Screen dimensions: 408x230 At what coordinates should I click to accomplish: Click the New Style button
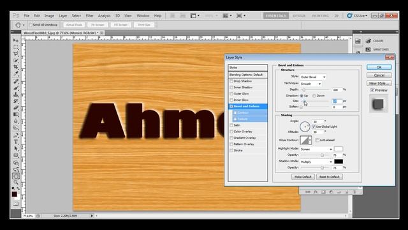(379, 83)
